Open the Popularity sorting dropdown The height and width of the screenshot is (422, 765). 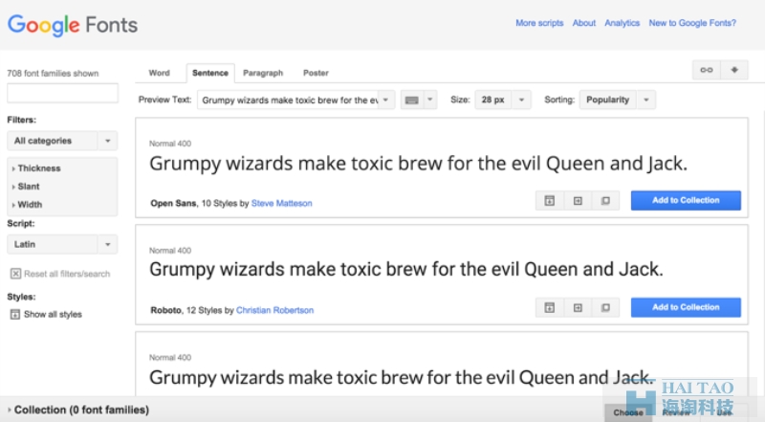[x=617, y=100]
